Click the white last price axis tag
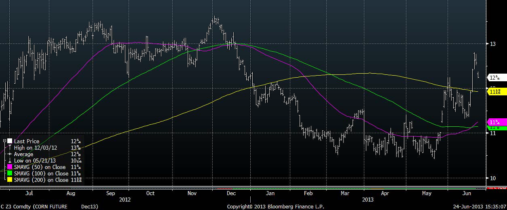507x210 pixels. click(494, 77)
